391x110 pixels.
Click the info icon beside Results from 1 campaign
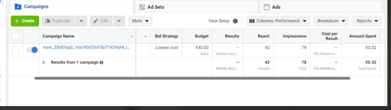point(101,62)
